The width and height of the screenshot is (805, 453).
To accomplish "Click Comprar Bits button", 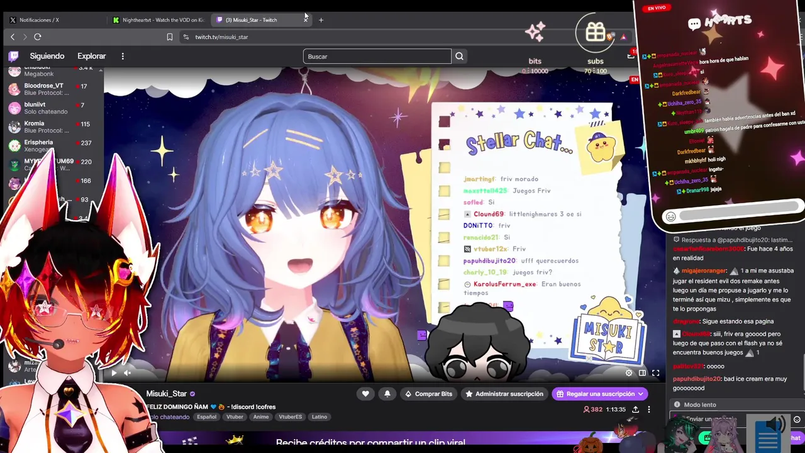I will [429, 394].
